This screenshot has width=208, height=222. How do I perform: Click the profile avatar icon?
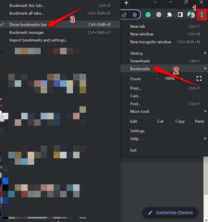click(191, 15)
